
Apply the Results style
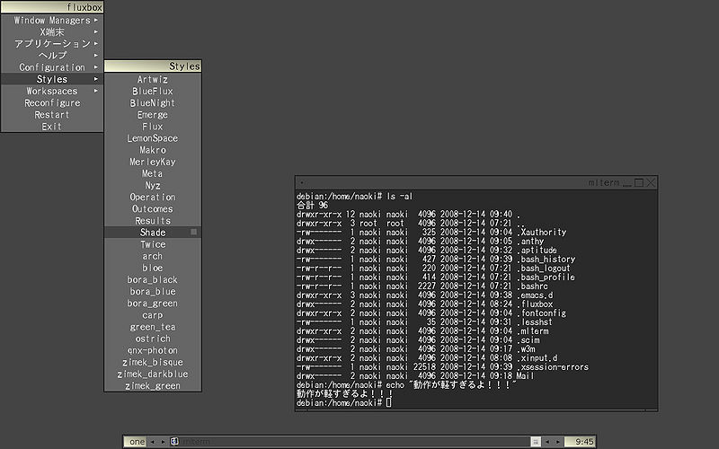pos(153,220)
